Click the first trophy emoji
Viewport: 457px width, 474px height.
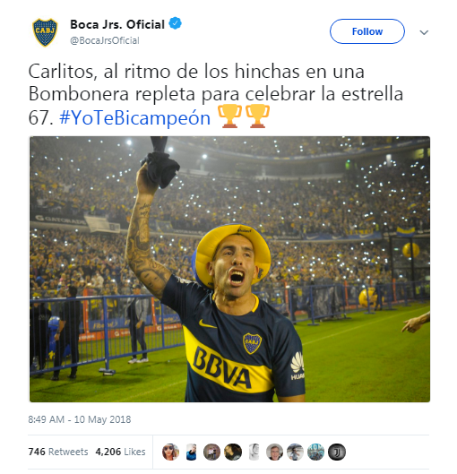[229, 116]
